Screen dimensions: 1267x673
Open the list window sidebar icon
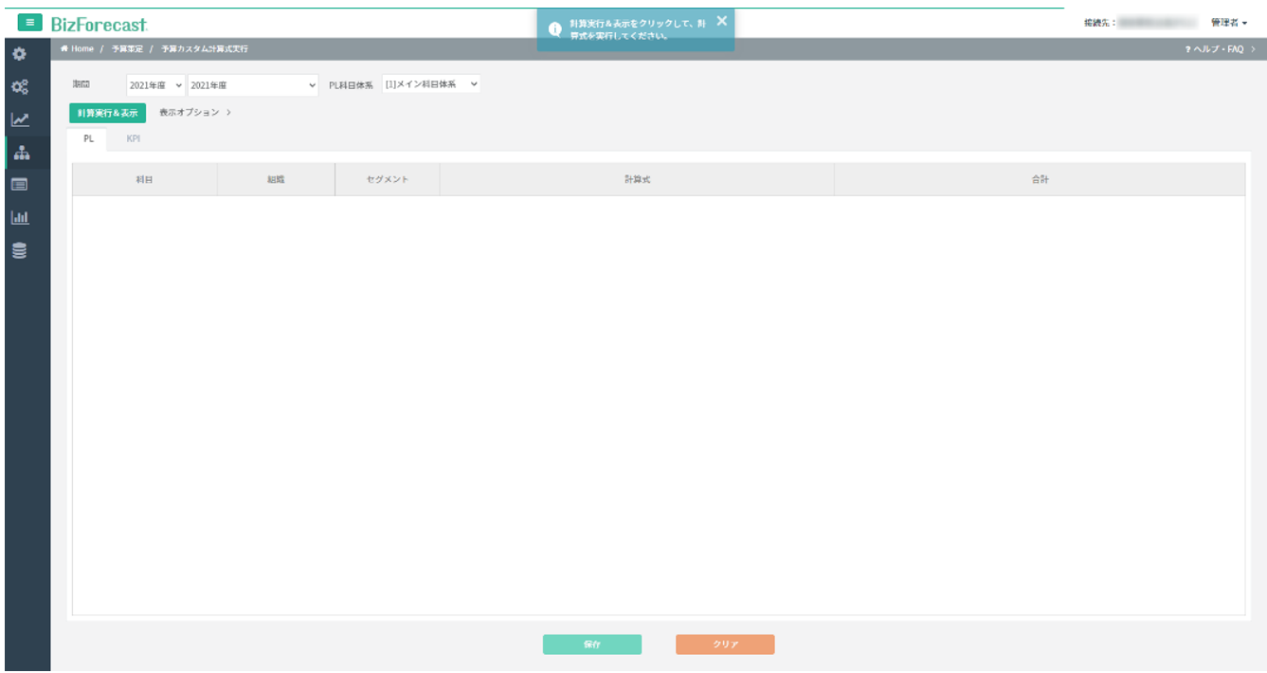[19, 185]
